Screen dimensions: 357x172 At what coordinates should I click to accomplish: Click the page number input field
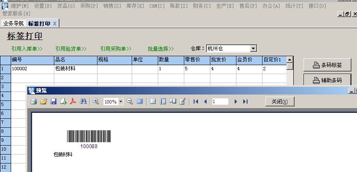pyautogui.click(x=220, y=101)
